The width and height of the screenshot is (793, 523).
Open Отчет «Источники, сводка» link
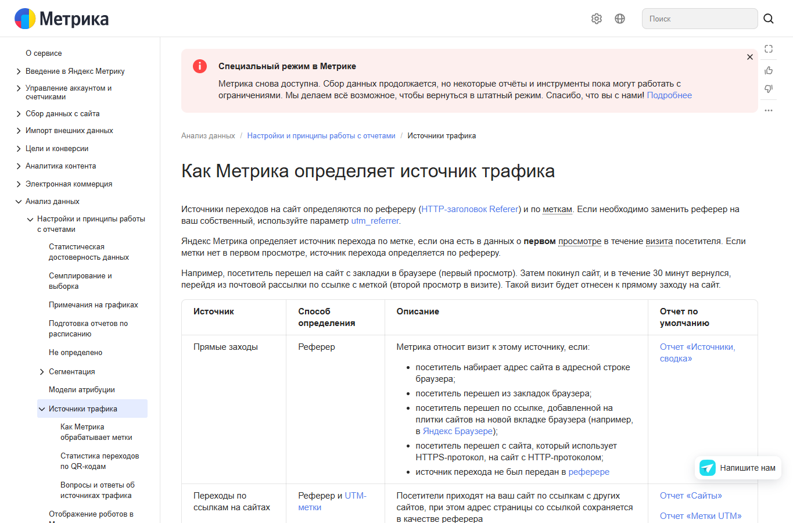coord(697,353)
